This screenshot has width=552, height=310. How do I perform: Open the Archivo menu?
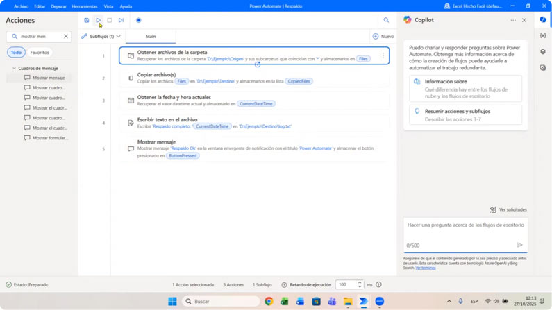tap(21, 6)
